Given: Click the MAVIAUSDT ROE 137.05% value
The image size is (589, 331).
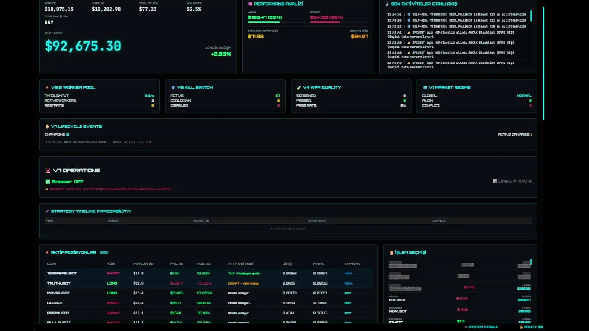Looking at the screenshot, I should coord(204,293).
